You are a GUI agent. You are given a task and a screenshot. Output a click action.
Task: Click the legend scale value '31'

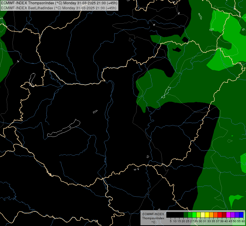[x=205, y=221]
